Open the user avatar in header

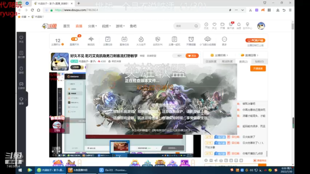261,26
